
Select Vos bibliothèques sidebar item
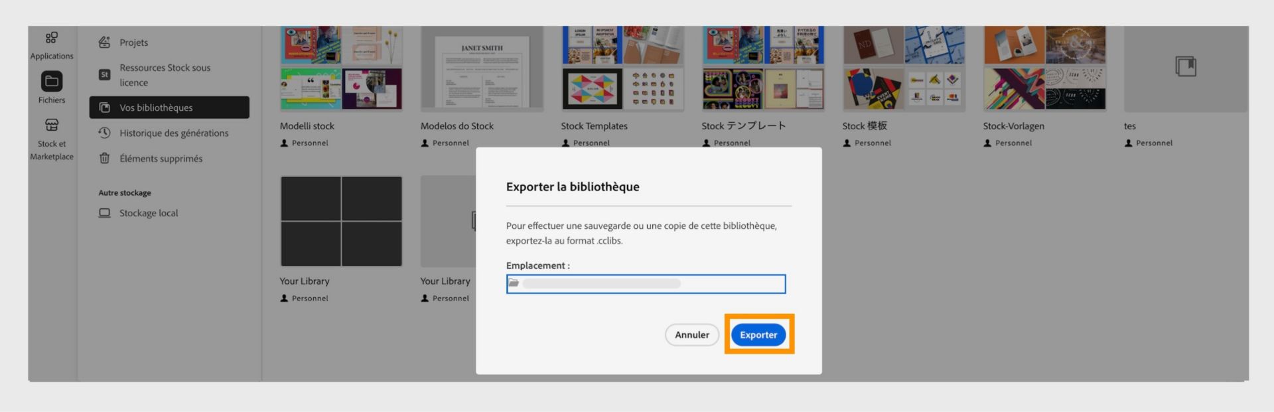(169, 107)
